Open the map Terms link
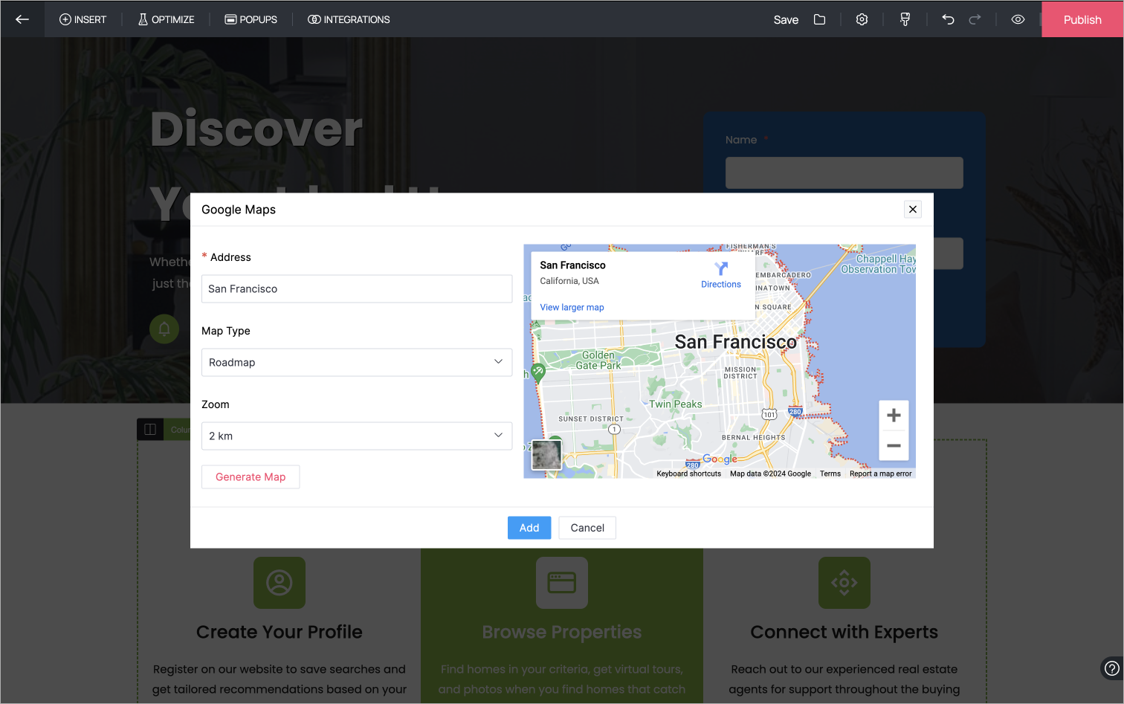Screen dimensions: 1124x704 (x=830, y=474)
